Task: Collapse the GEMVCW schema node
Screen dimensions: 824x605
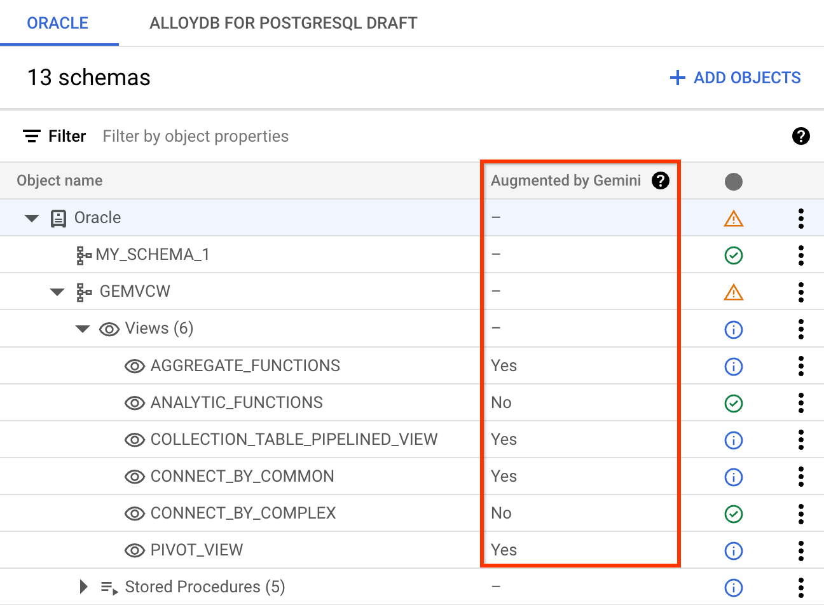Action: pyautogui.click(x=57, y=292)
